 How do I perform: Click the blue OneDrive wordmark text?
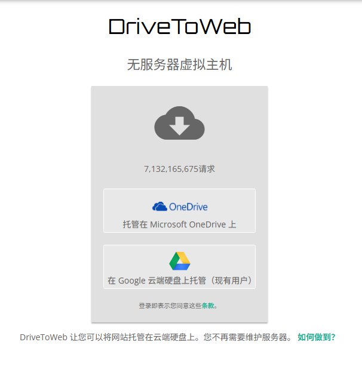pyautogui.click(x=188, y=207)
